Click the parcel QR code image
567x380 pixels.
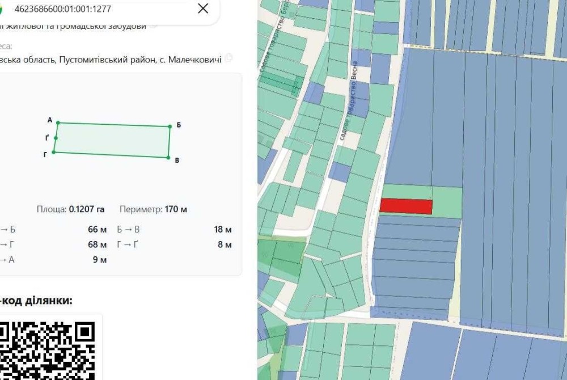coord(47,350)
